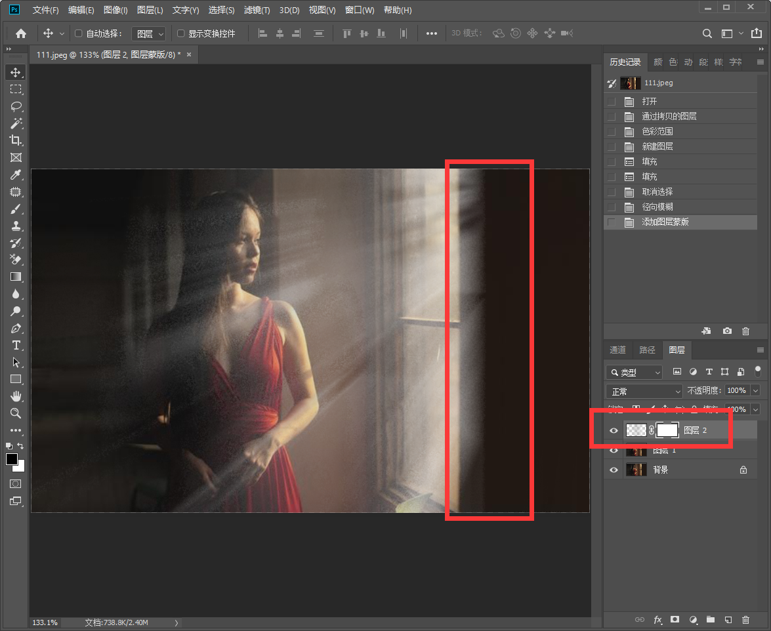This screenshot has height=631, width=771.
Task: Select the Magic Wand tool
Action: [16, 123]
